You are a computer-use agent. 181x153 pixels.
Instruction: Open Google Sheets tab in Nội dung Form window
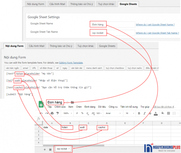(107, 46)
